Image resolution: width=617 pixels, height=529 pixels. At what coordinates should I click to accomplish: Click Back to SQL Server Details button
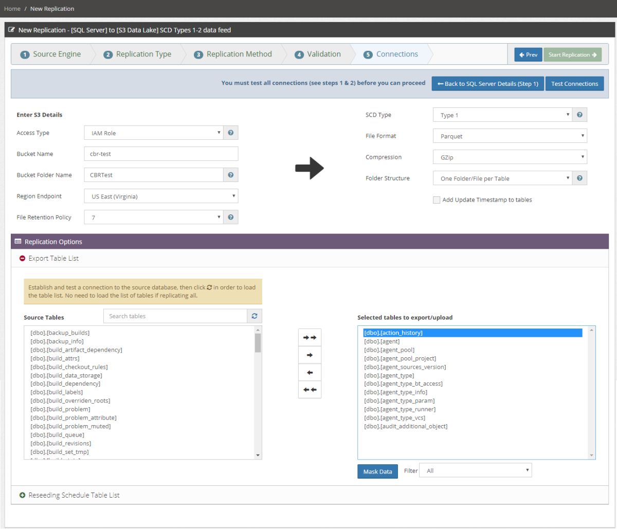pyautogui.click(x=487, y=84)
